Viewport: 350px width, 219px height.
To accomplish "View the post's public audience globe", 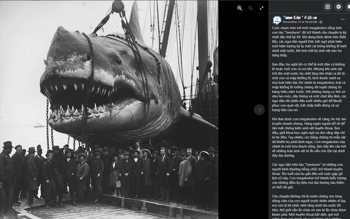I will pyautogui.click(x=321, y=22).
